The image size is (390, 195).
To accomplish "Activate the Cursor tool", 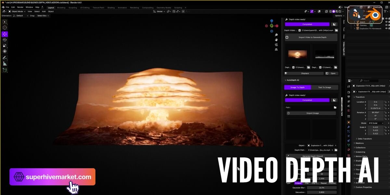I will click(x=5, y=28).
